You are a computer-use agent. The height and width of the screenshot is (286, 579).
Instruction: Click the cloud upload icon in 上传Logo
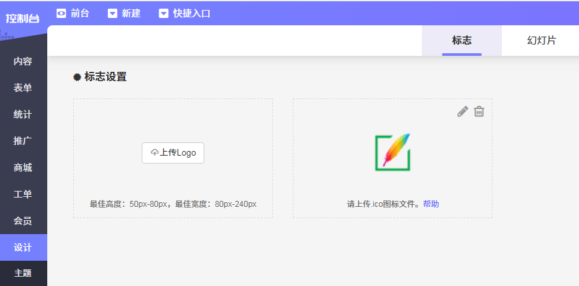(x=154, y=152)
